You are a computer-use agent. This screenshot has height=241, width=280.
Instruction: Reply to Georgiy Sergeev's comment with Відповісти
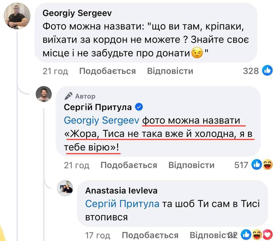170,71
